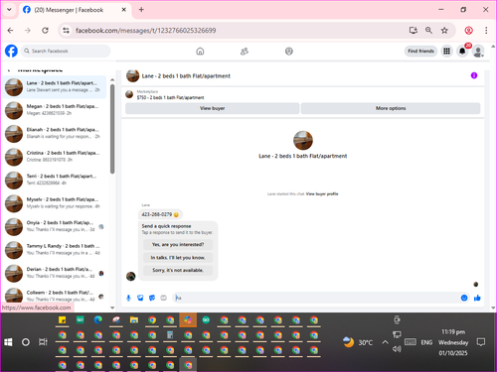The height and width of the screenshot is (372, 497).
Task: Click the More options button
Action: [391, 108]
